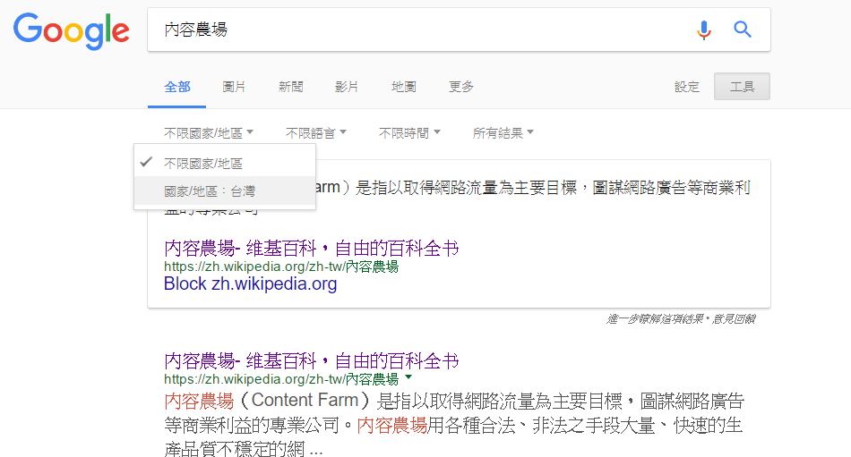Image resolution: width=851 pixels, height=457 pixels.
Task: Open the 更多 more menu
Action: point(461,87)
